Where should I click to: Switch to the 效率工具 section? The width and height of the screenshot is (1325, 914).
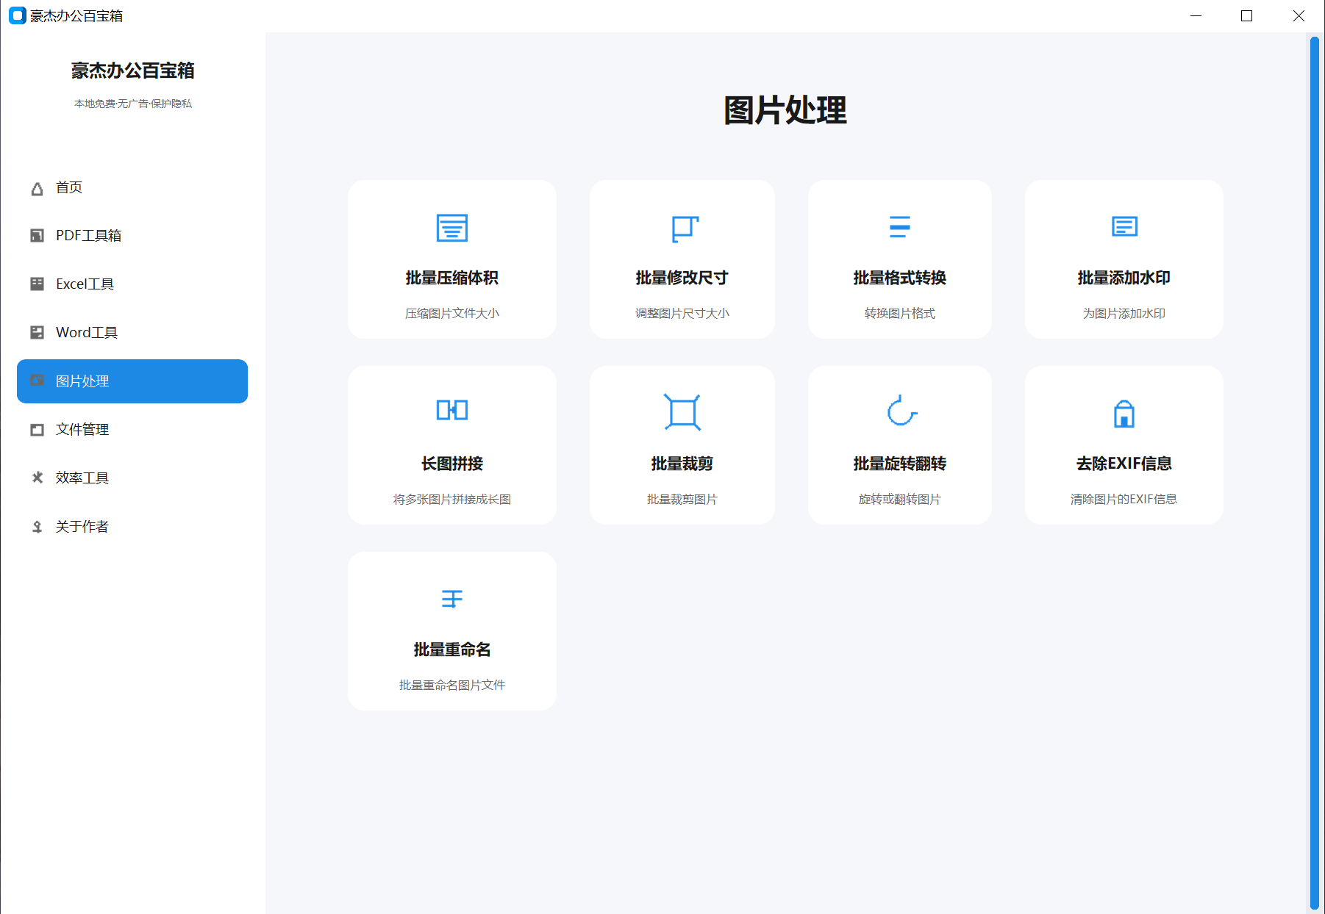(132, 478)
